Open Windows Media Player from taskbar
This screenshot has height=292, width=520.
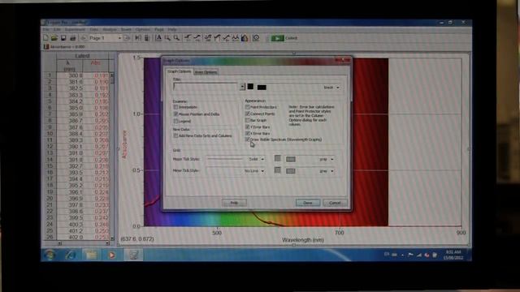click(112, 255)
